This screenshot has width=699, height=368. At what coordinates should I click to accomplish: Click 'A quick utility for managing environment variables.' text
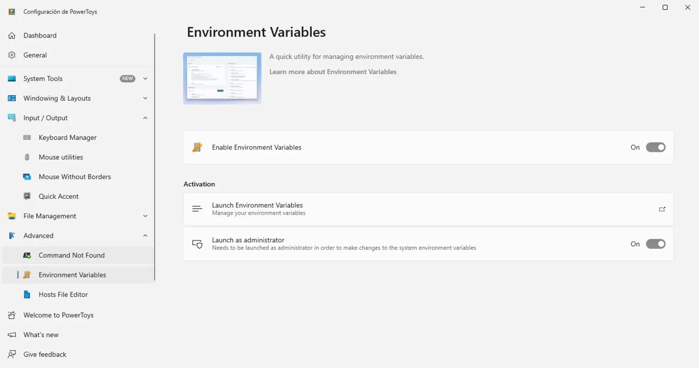pos(347,57)
